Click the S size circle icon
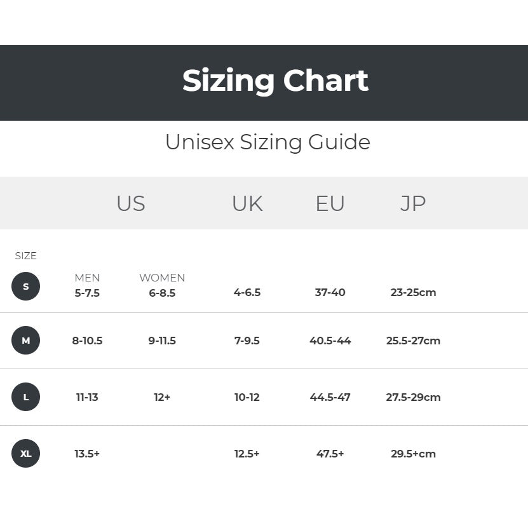Image resolution: width=528 pixels, height=528 pixels. pos(25,286)
